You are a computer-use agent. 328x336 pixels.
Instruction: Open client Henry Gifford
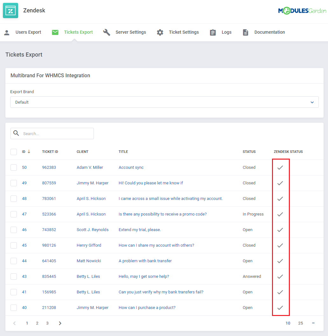point(89,245)
